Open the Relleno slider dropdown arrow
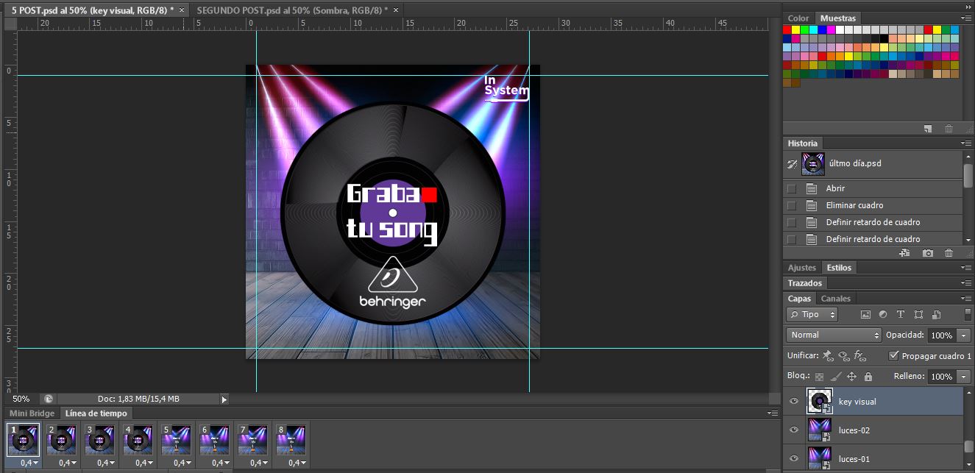The width and height of the screenshot is (975, 473). click(x=964, y=377)
